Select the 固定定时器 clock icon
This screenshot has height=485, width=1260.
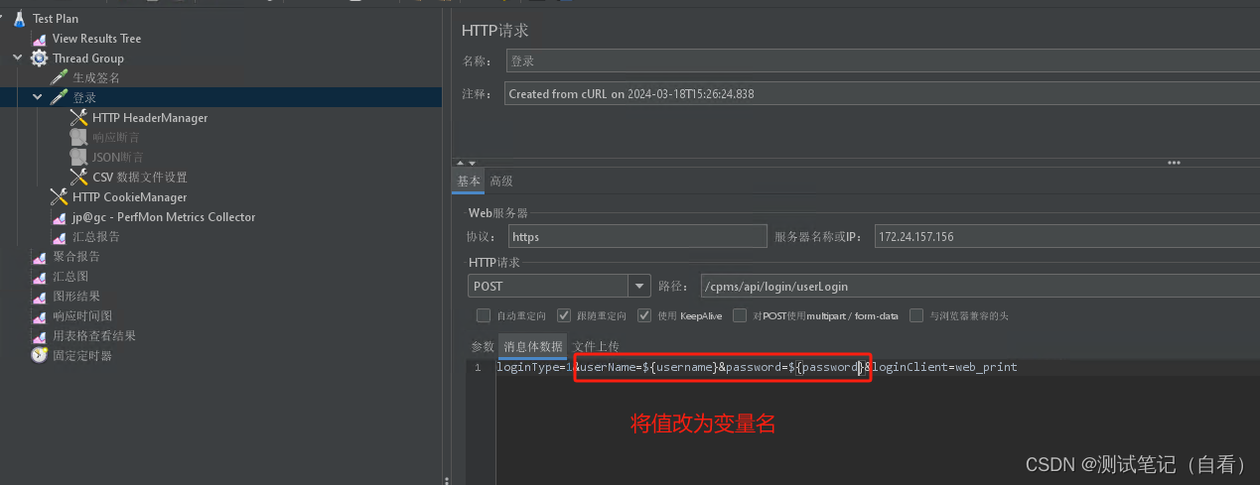pos(40,355)
